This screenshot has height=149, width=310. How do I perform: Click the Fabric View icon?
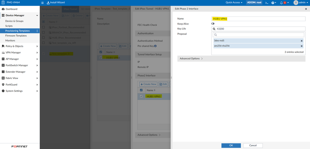3,78
